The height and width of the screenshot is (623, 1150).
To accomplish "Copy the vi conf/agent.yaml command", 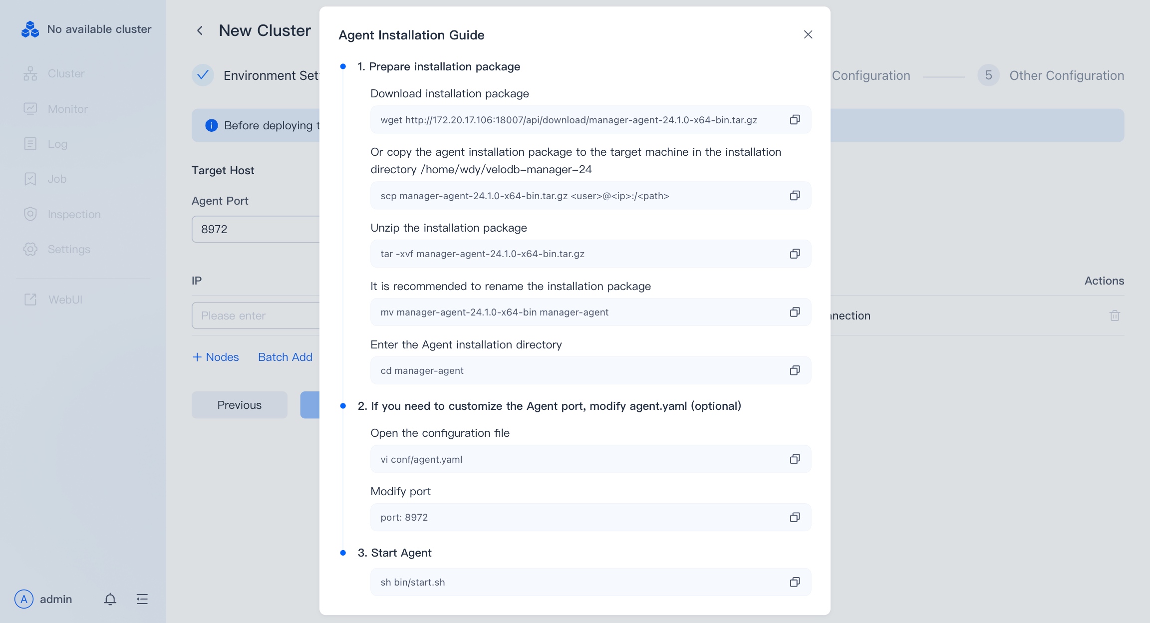I will point(795,459).
